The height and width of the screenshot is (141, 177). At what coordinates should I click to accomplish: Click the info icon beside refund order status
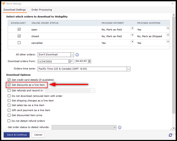(120, 127)
